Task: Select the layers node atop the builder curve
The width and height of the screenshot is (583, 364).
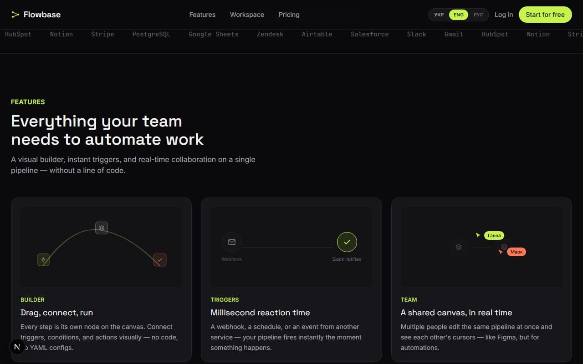Action: (102, 228)
